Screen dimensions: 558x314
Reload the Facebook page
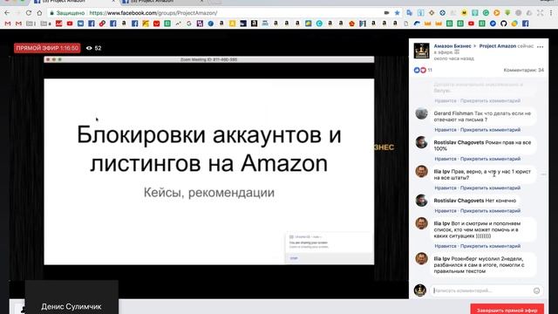coord(29,13)
